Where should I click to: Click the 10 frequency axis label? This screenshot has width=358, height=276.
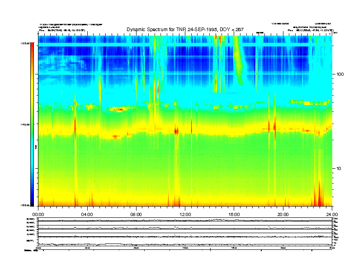(339, 169)
